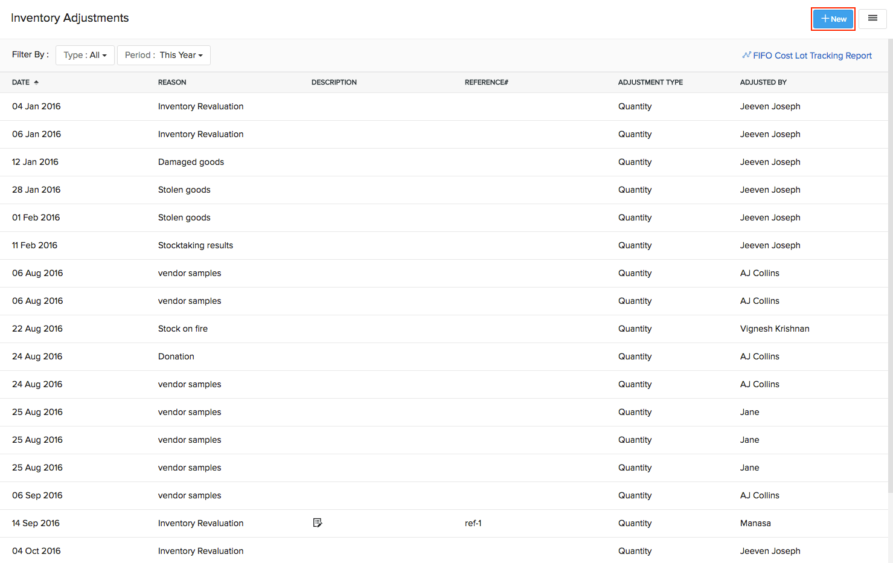Open the 11 Feb 2016 date cell
Screen dimensions: 893x563
pyautogui.click(x=34, y=245)
